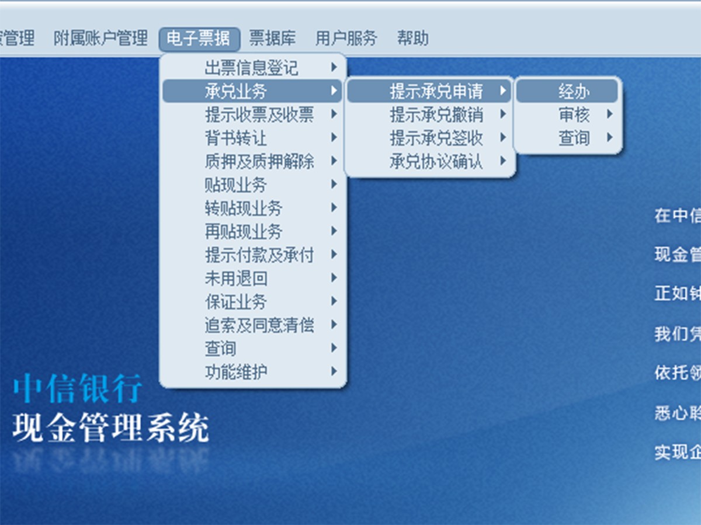Click 经办 in the third-level submenu

567,91
